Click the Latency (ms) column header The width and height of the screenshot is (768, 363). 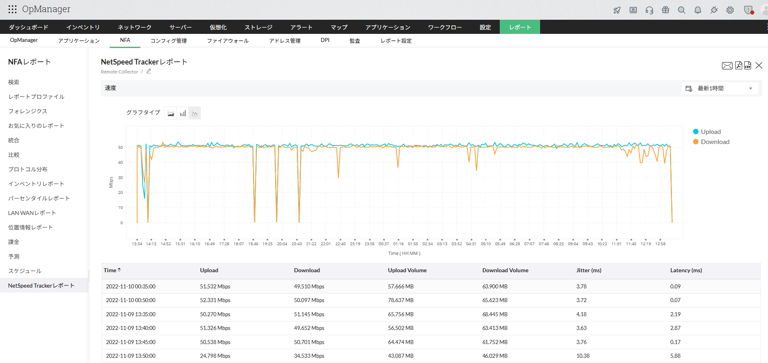[x=686, y=270]
